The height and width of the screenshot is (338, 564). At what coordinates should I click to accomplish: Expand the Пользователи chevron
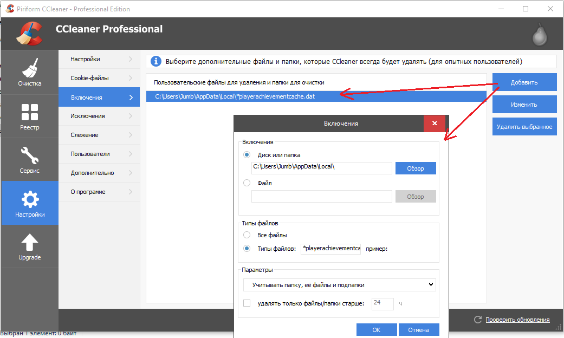tap(131, 154)
